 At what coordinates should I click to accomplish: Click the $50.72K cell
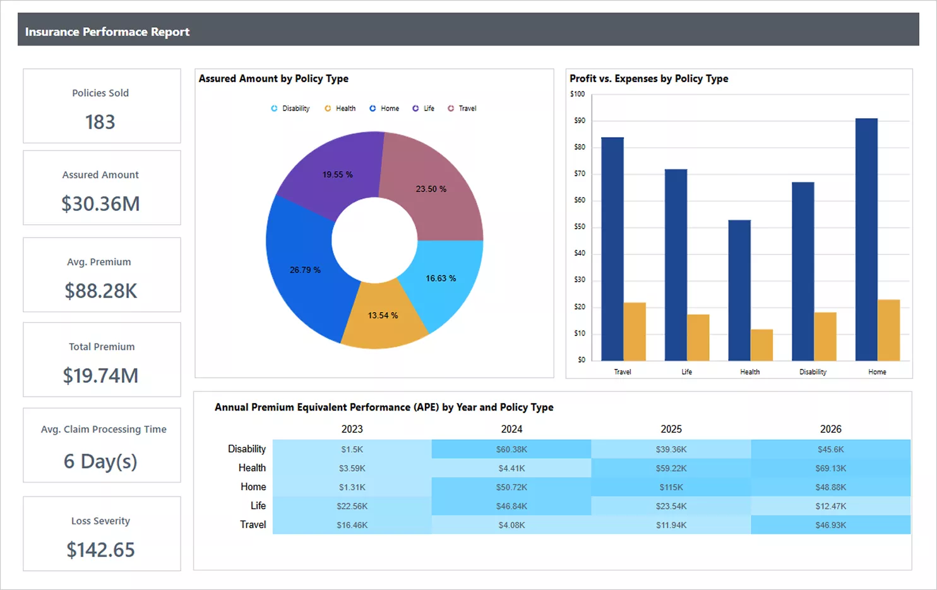[511, 487]
